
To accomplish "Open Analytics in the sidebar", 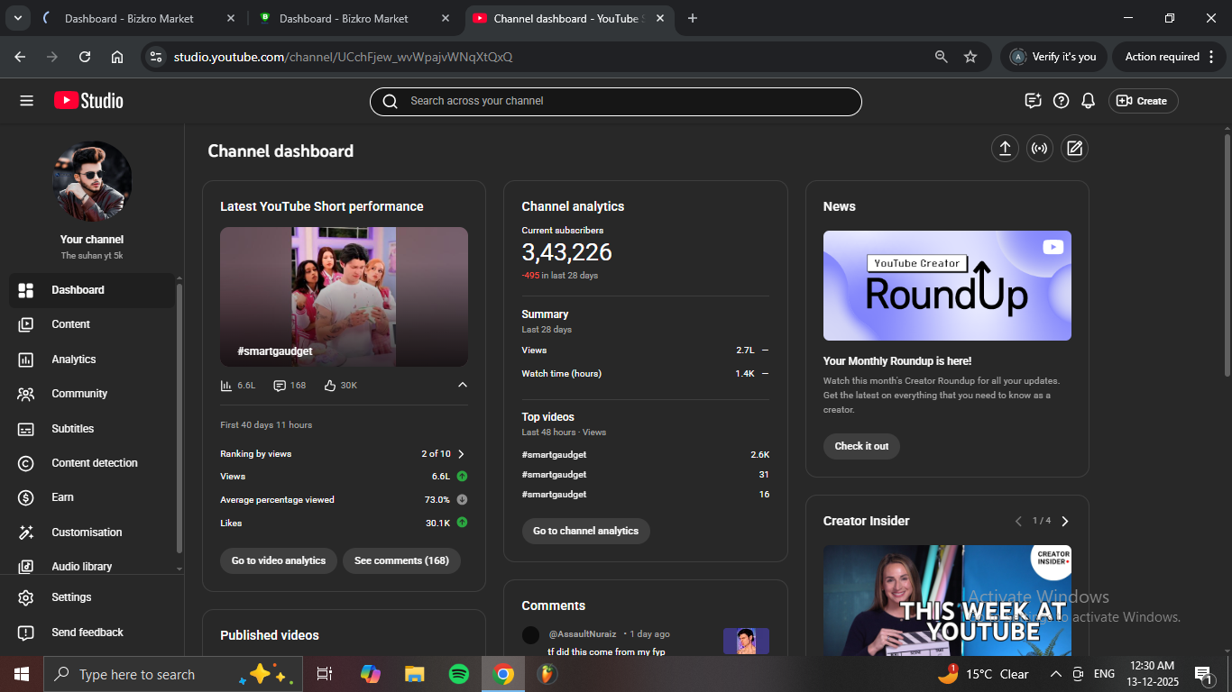I will pos(74,360).
